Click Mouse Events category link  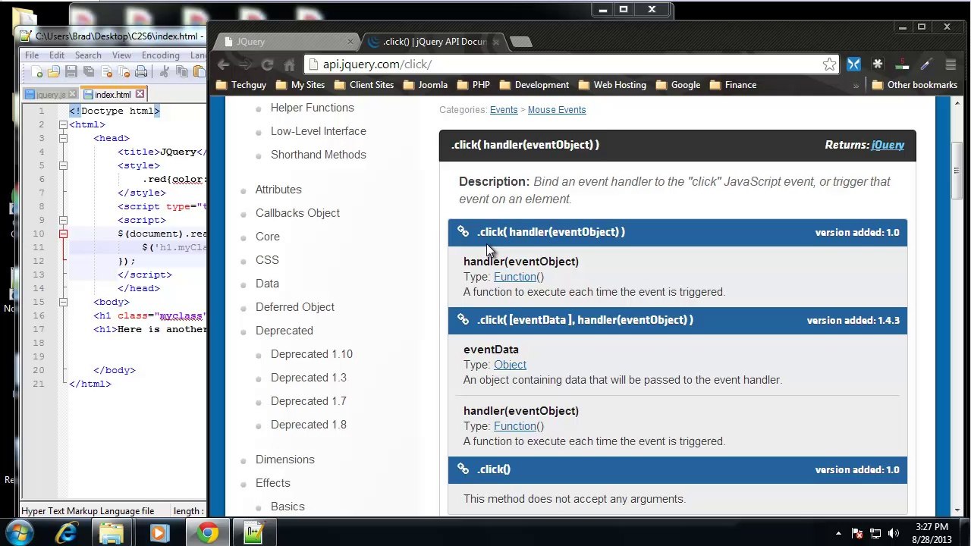coord(557,110)
